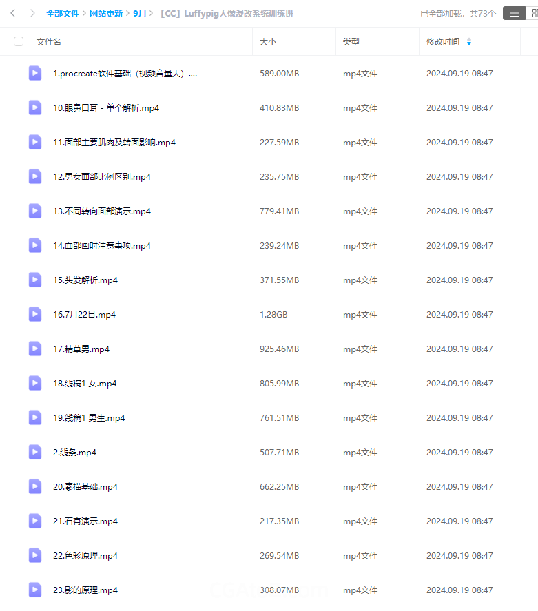Screen dimensions: 538x611
Task: Sort by 文件名 column header
Action: 49,42
